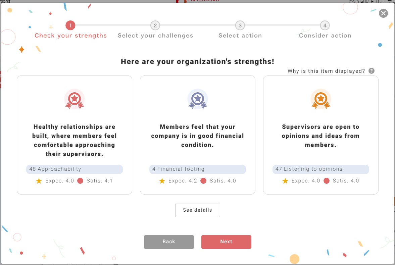Select the '48 Approachability' label tag
The height and width of the screenshot is (265, 395).
click(x=75, y=169)
